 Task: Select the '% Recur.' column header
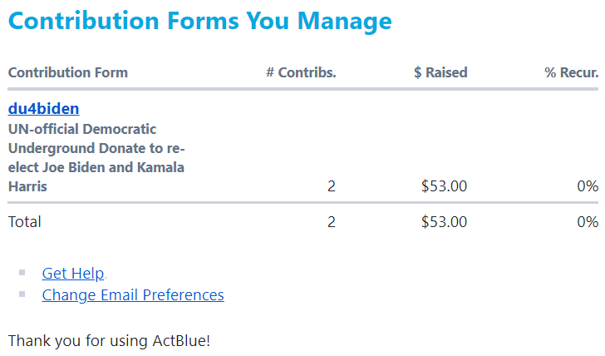[x=571, y=72]
